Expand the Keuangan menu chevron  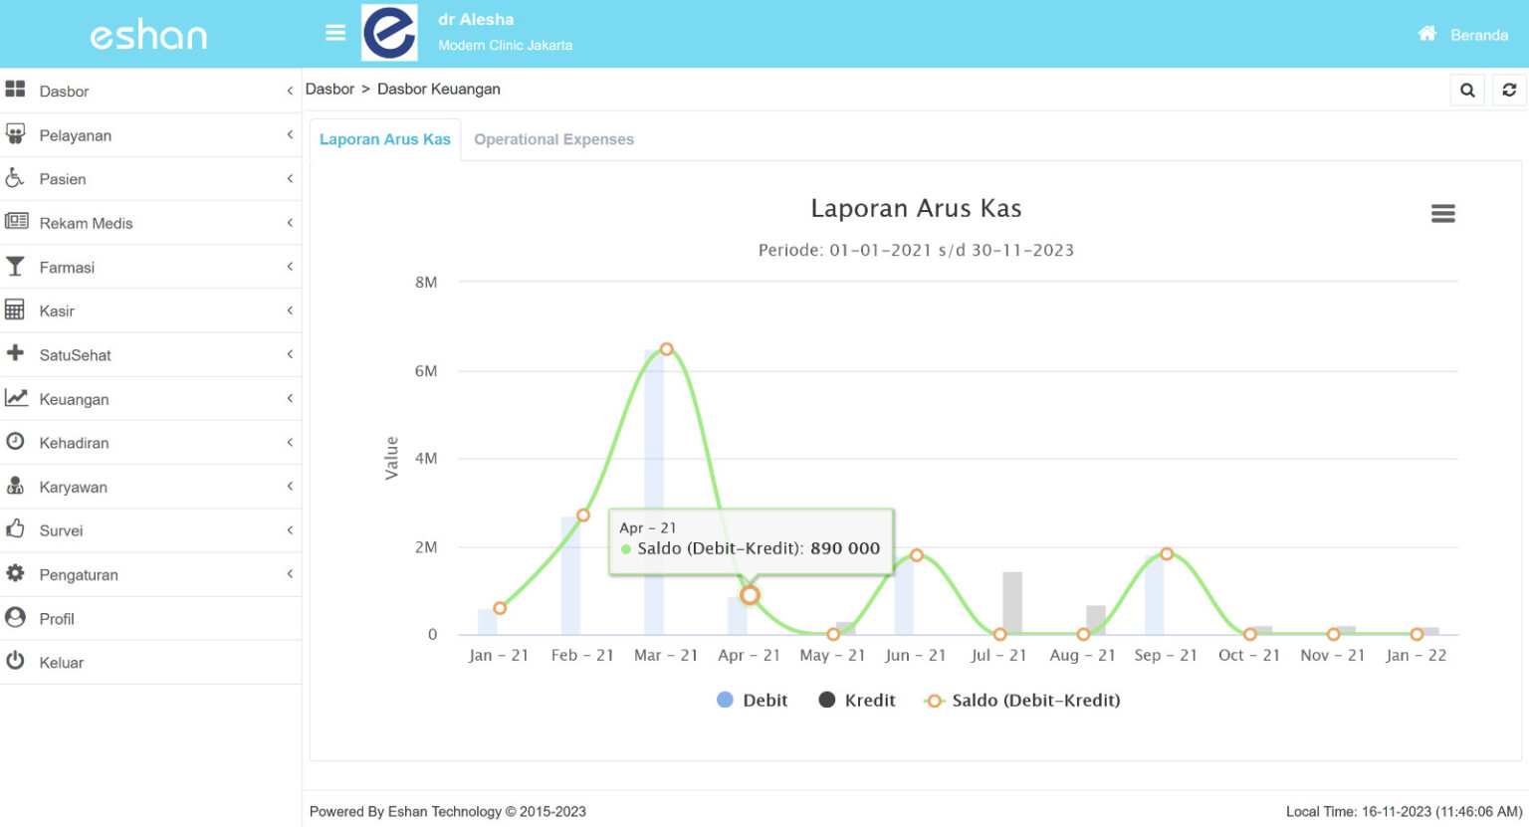pyautogui.click(x=290, y=399)
